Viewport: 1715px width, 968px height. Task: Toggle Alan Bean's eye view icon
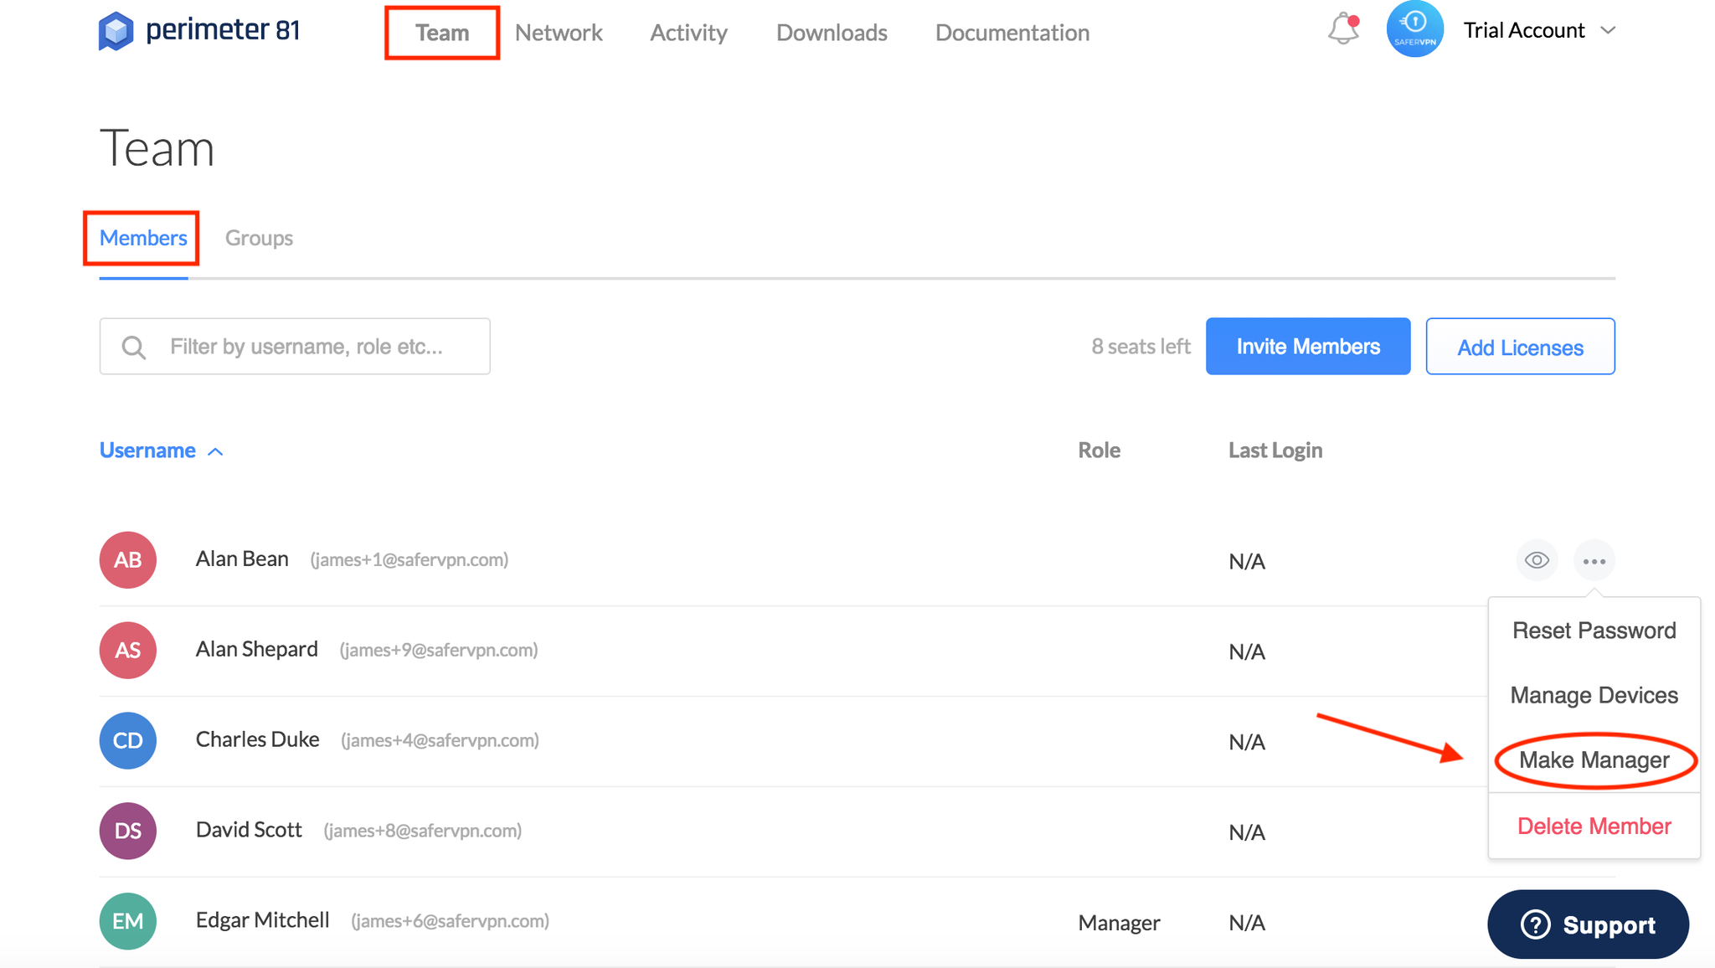pos(1537,560)
